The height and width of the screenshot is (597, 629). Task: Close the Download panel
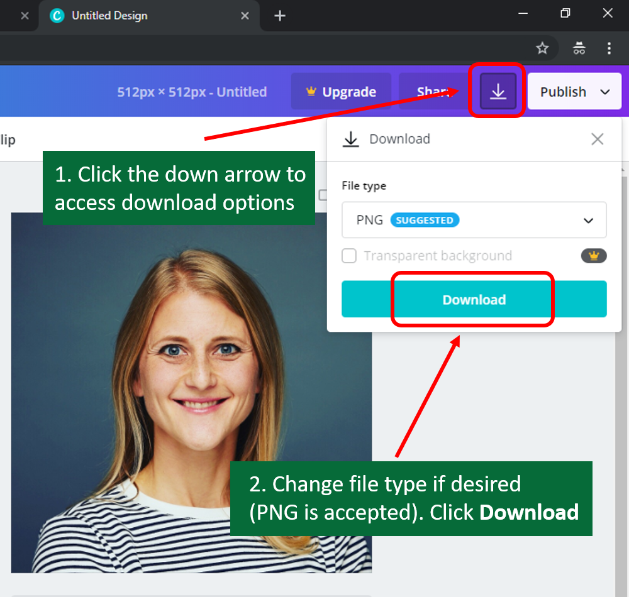tap(597, 140)
